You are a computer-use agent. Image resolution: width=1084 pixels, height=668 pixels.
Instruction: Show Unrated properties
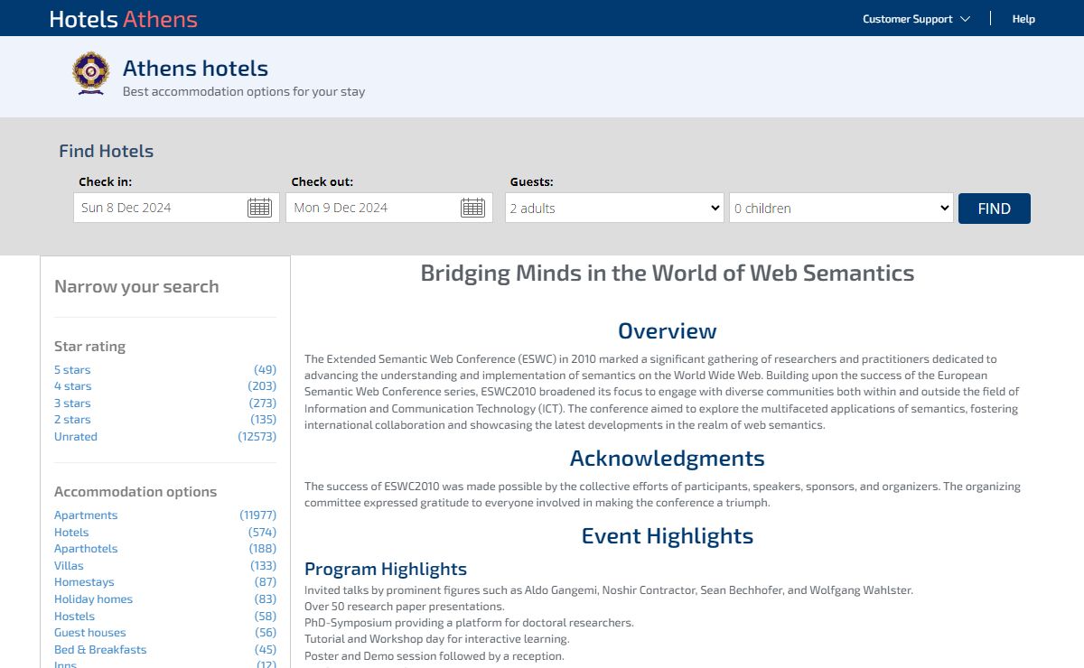pos(76,437)
